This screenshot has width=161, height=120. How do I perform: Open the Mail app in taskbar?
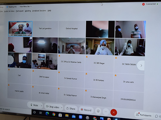[x=73, y=116]
